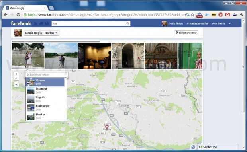Click the small avatar in blue header
This screenshot has width=247, height=152.
pos(164,23)
